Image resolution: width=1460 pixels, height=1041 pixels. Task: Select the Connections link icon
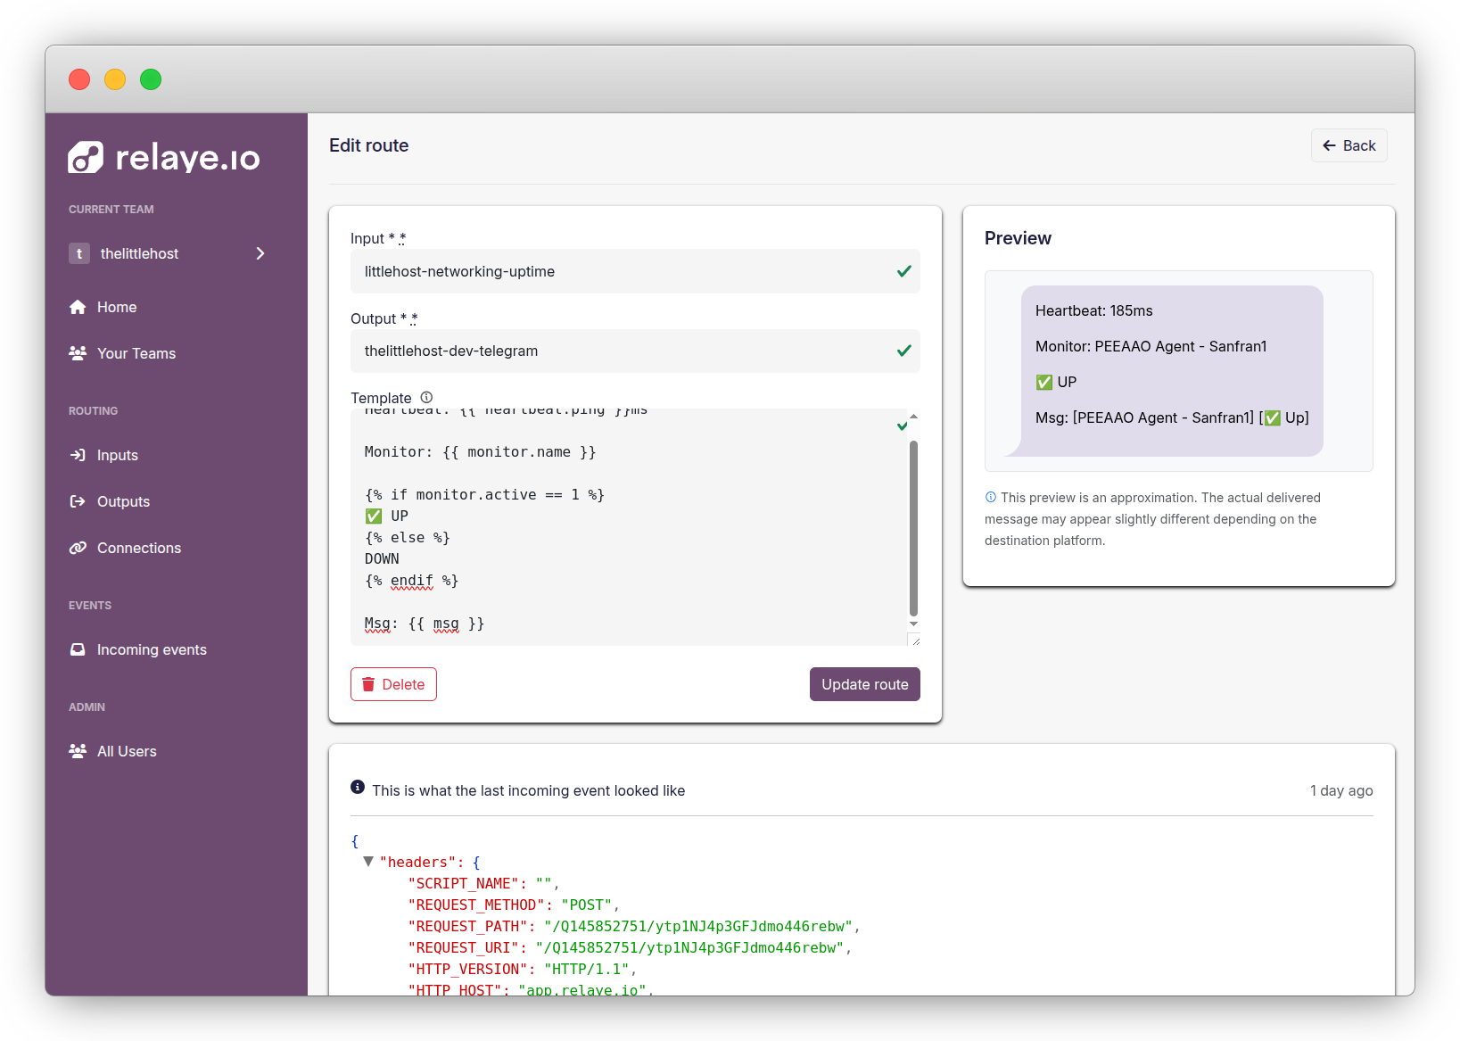click(78, 548)
